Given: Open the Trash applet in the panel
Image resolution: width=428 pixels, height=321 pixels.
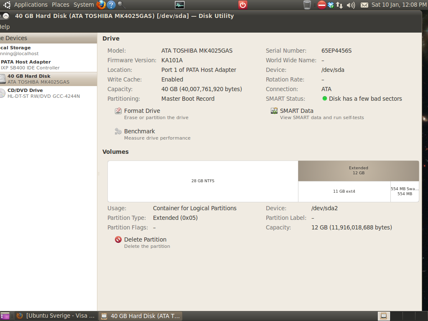Looking at the screenshot, I should (x=307, y=5).
